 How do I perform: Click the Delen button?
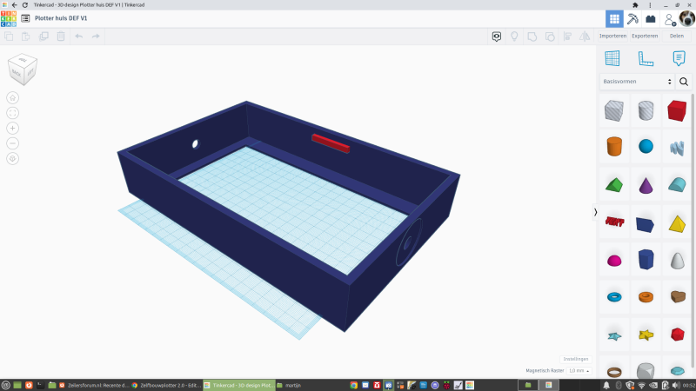click(x=677, y=36)
